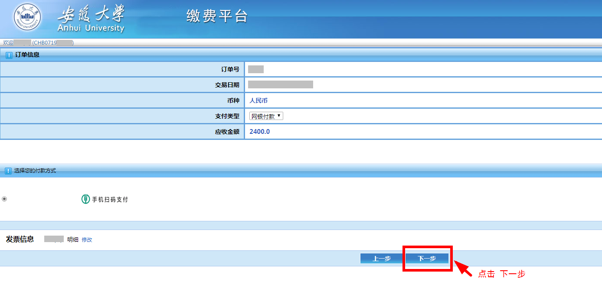Toggle the payment method selection circle
The height and width of the screenshot is (285, 602).
4,199
